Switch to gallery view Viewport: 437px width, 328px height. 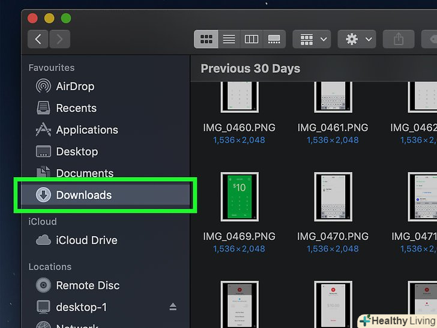pos(274,40)
